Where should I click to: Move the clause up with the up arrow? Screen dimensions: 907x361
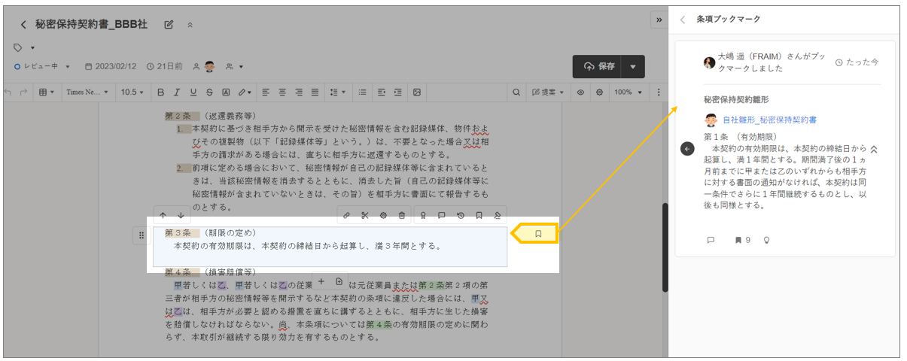[x=163, y=216]
